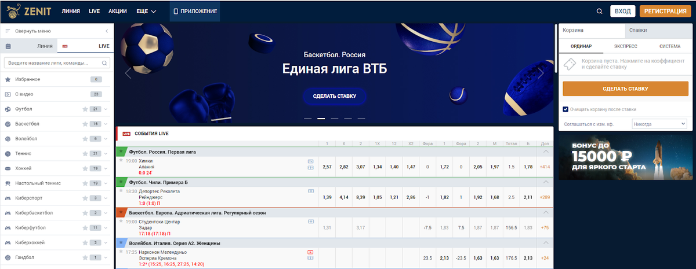Image resolution: width=696 pixels, height=269 pixels.
Task: Favorite the Хоккей category star
Action: pyautogui.click(x=85, y=168)
